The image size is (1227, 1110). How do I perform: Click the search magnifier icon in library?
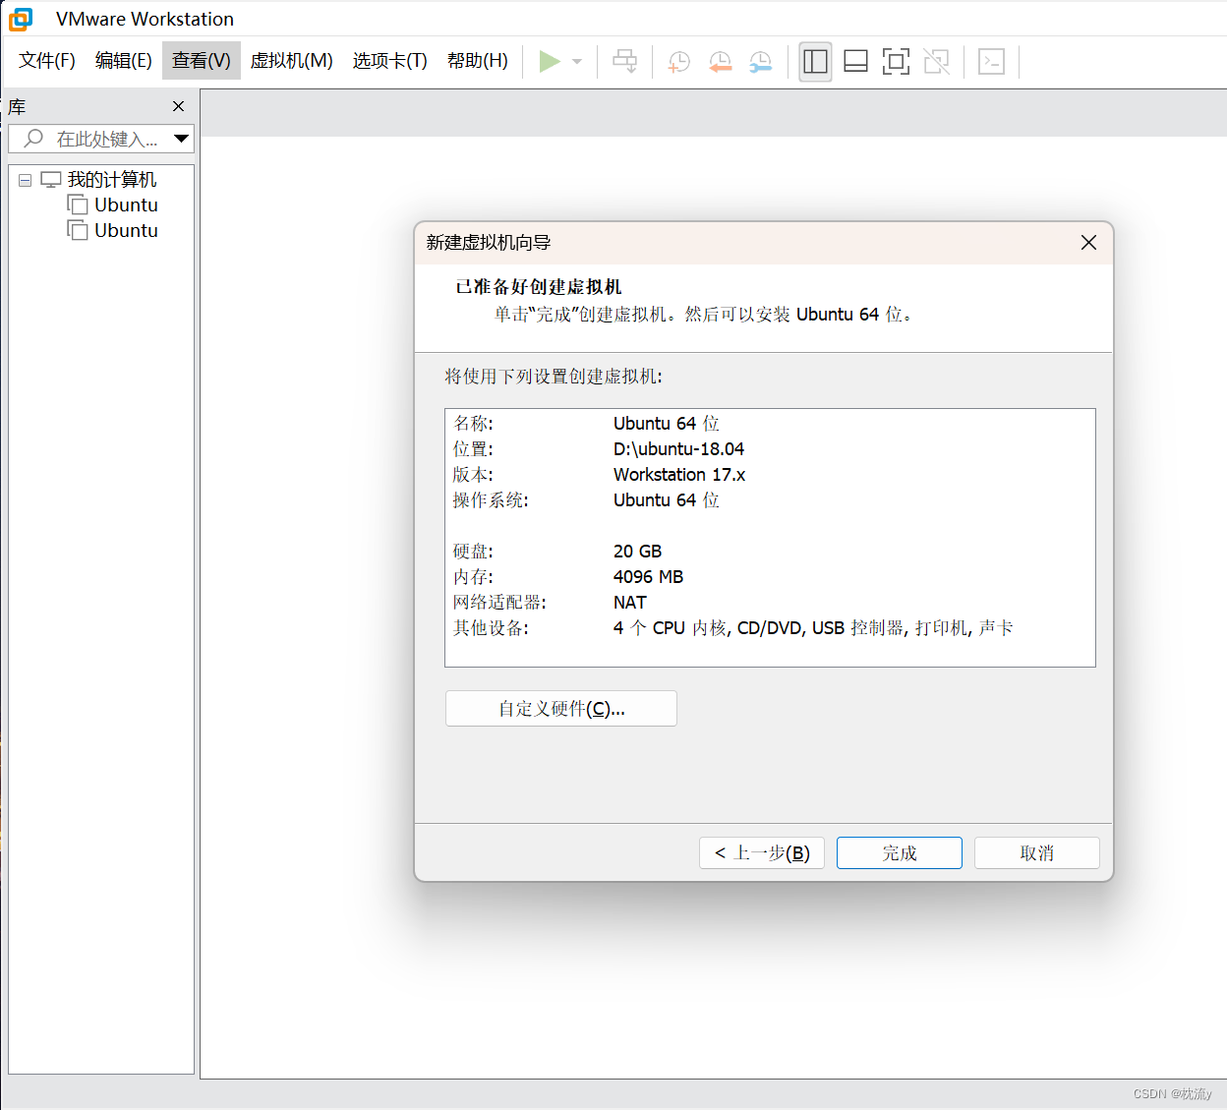click(33, 139)
